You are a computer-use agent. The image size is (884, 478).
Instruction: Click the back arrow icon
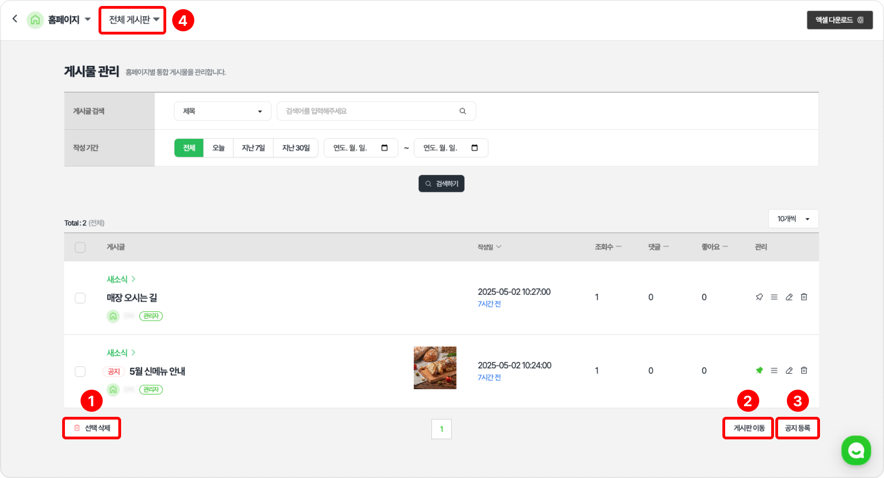point(15,19)
